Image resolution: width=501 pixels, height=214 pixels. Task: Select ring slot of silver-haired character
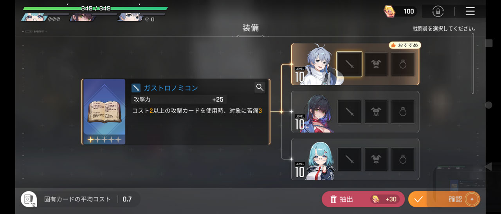point(403,64)
